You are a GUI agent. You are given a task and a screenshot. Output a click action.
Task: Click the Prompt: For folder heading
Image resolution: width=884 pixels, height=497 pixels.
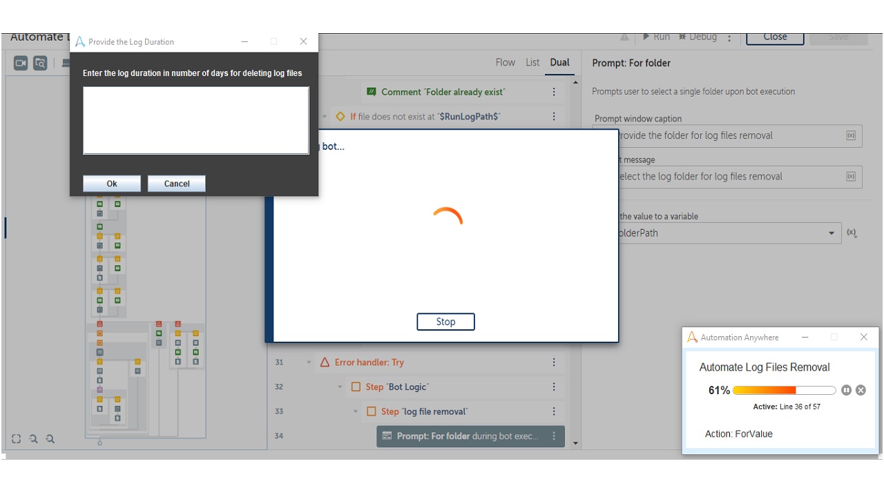click(631, 63)
